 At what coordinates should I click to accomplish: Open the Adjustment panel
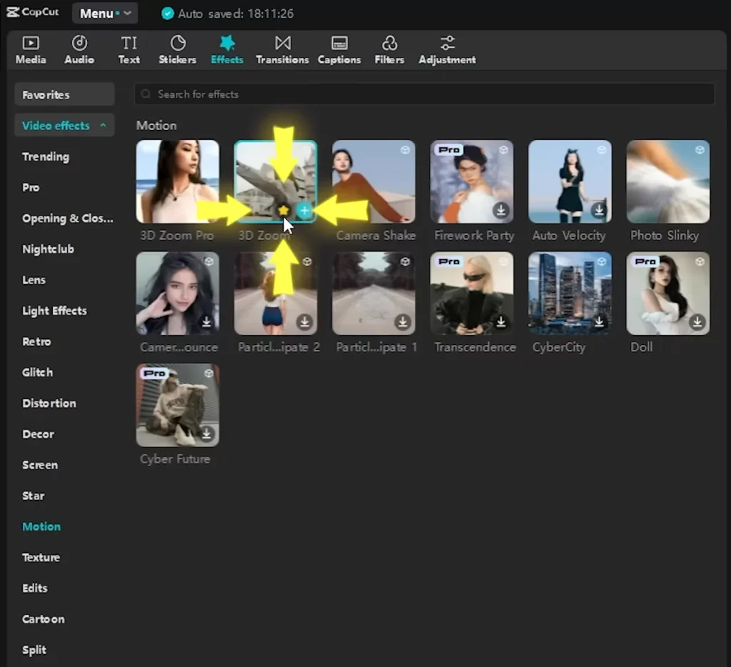point(447,49)
